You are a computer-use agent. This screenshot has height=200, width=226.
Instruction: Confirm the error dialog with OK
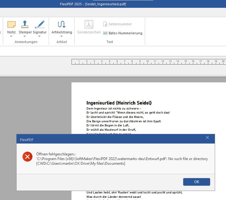(197, 182)
